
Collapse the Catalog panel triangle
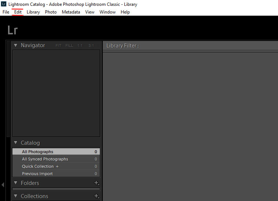click(16, 143)
